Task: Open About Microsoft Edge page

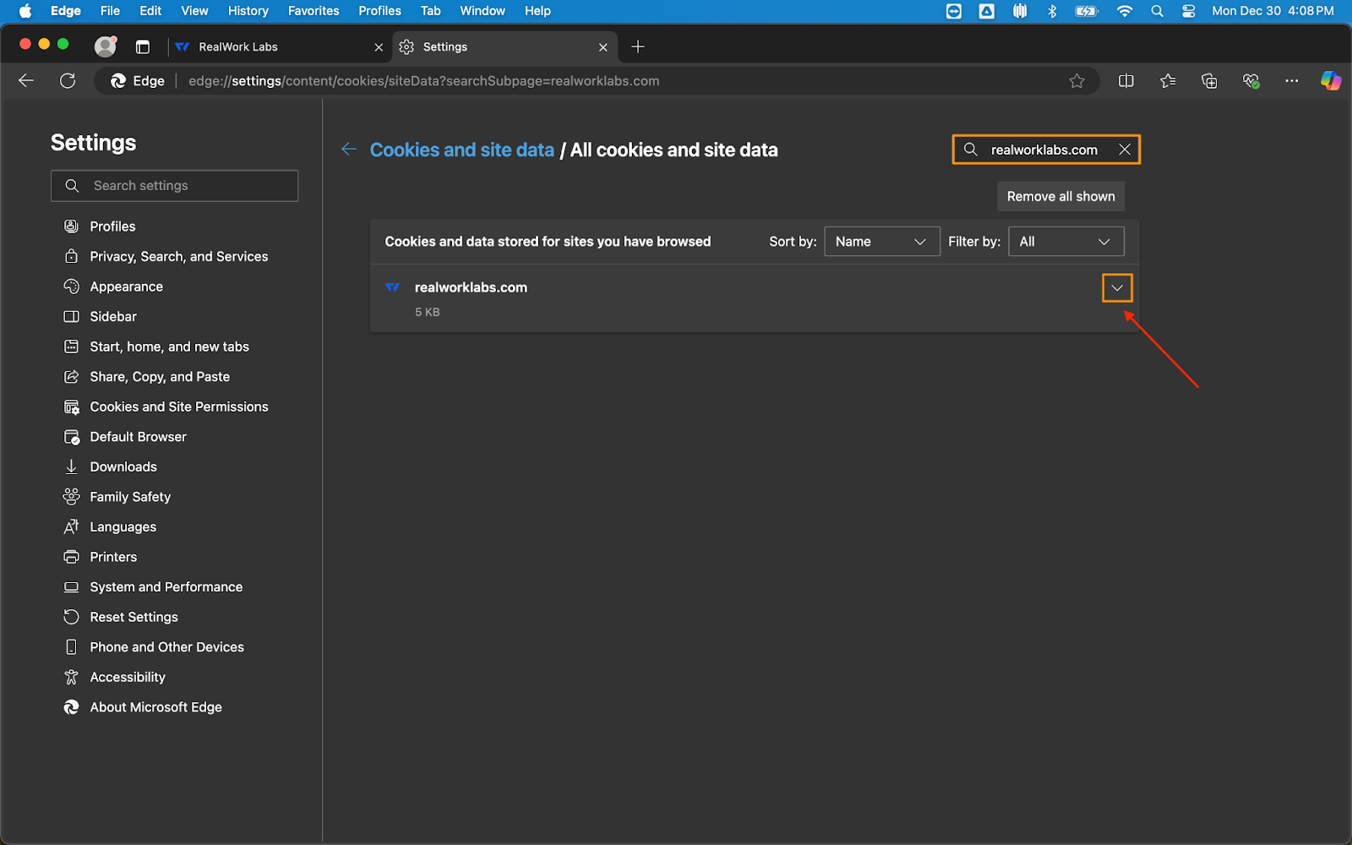Action: coord(156,707)
